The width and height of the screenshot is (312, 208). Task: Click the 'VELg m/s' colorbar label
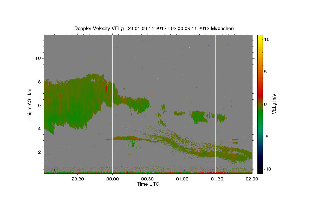point(274,104)
